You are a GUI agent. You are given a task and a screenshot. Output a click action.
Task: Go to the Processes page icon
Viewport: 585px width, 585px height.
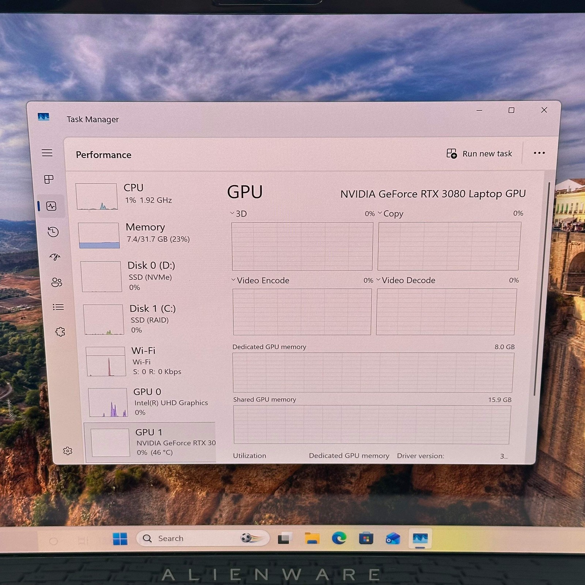[x=49, y=179]
